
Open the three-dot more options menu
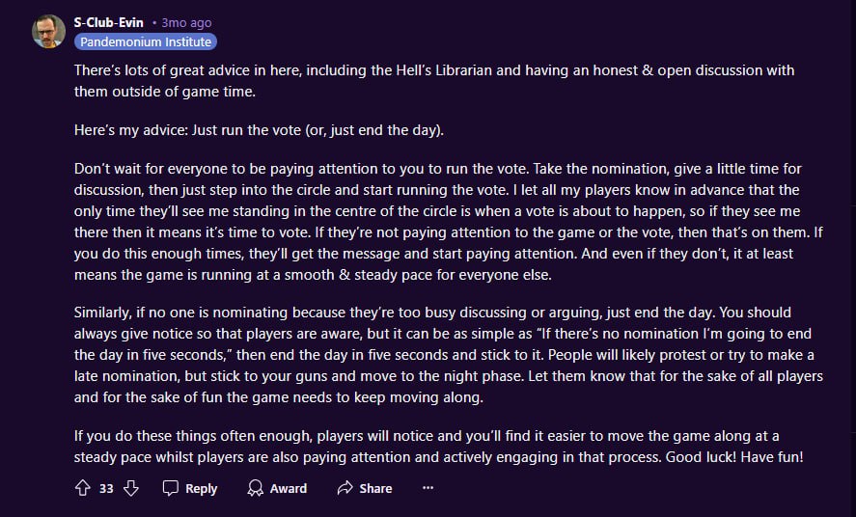coord(428,488)
